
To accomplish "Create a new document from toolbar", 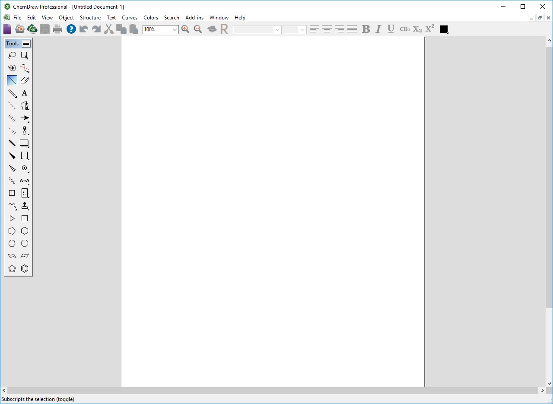I will tap(7, 29).
